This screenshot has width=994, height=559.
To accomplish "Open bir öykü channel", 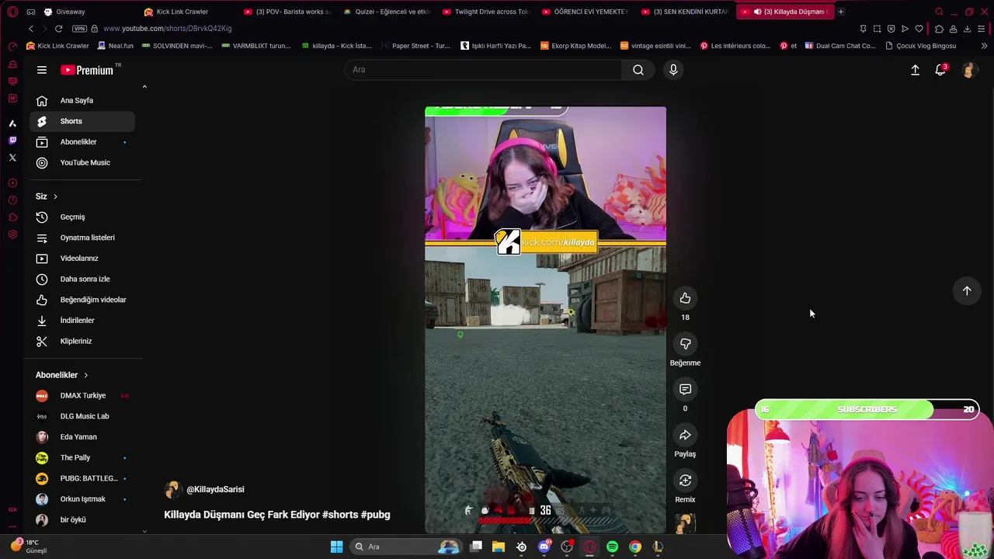I will [x=82, y=519].
